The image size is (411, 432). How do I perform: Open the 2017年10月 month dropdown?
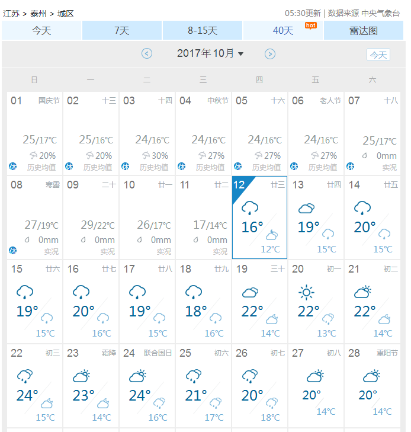click(x=210, y=53)
